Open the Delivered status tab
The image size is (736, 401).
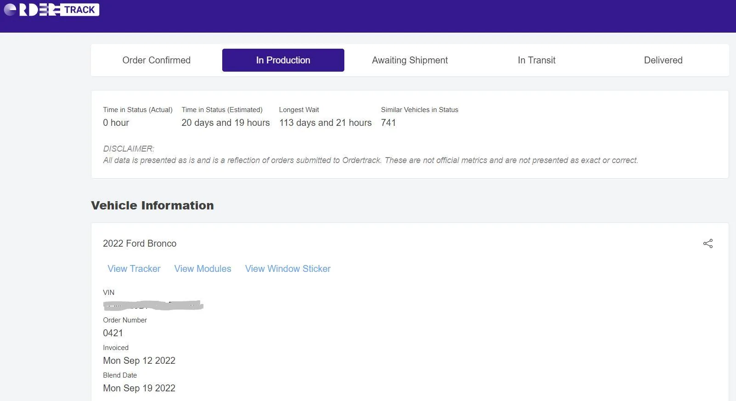[x=663, y=60]
